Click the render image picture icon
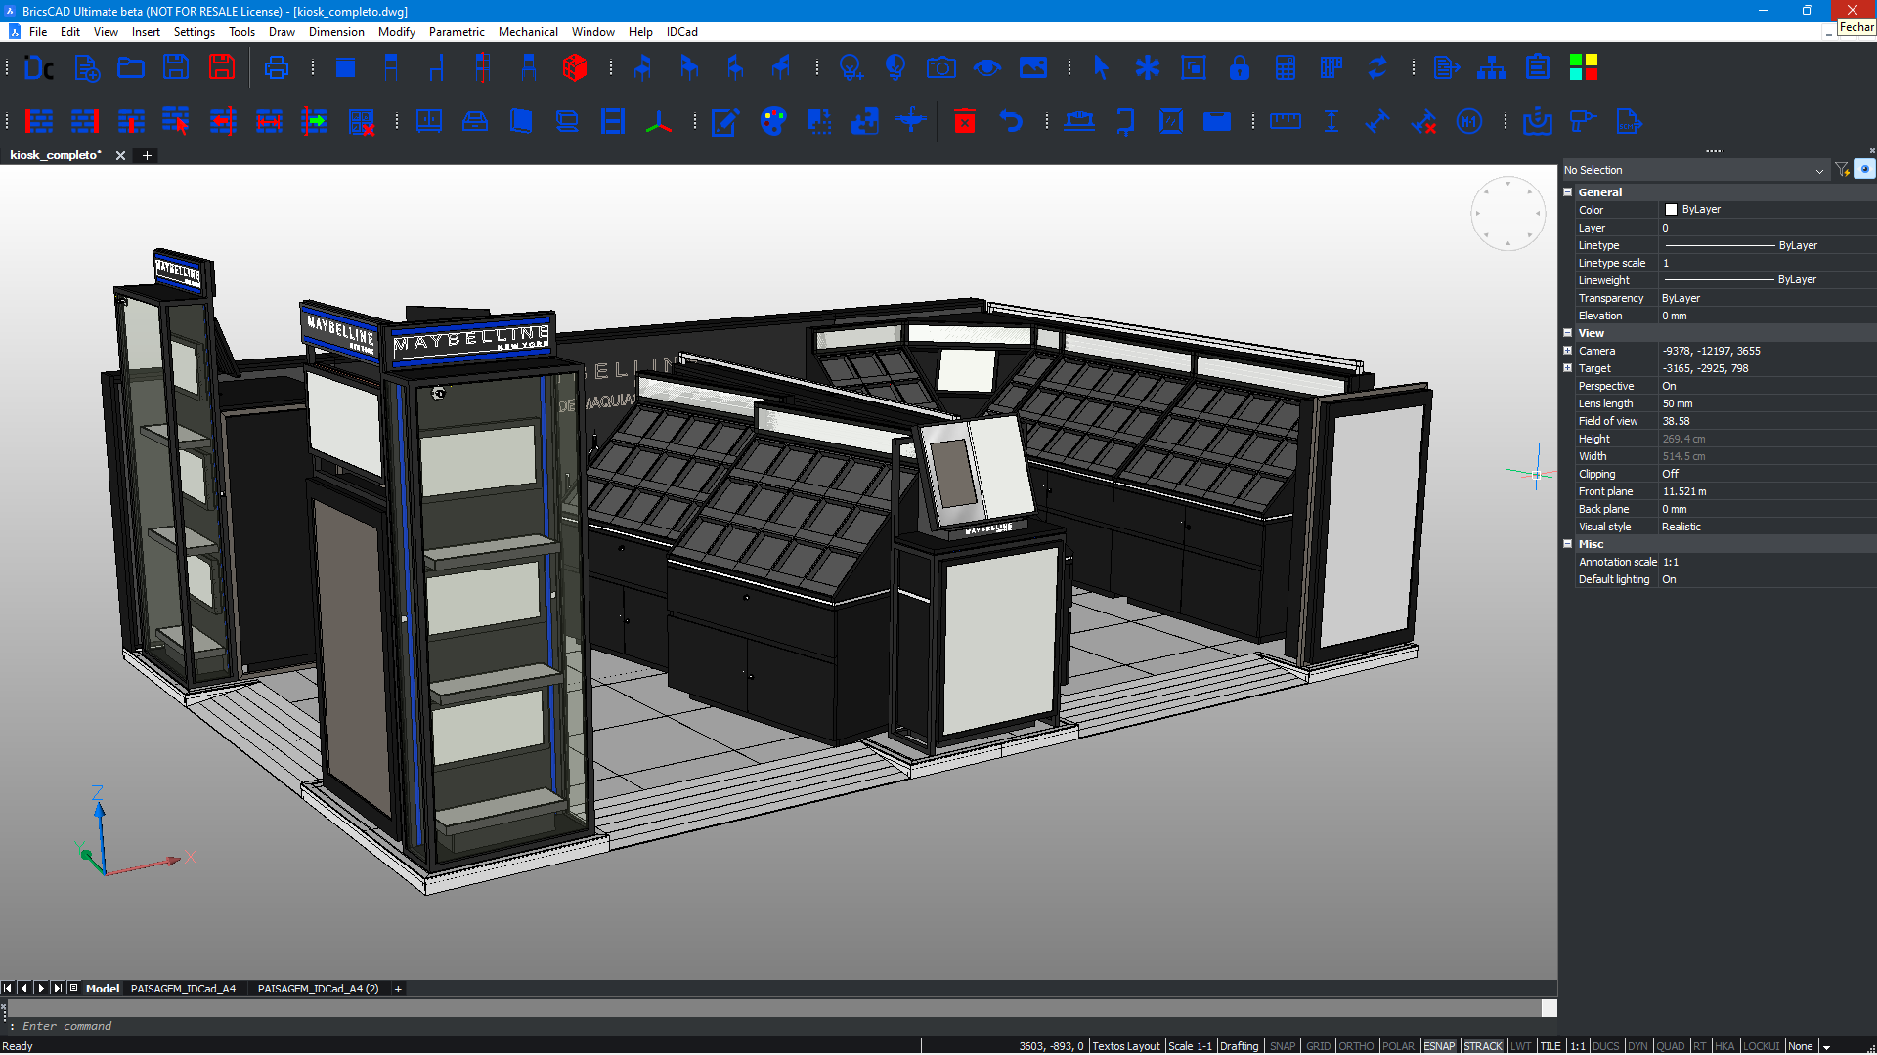This screenshot has width=1877, height=1055. pos(1033,67)
